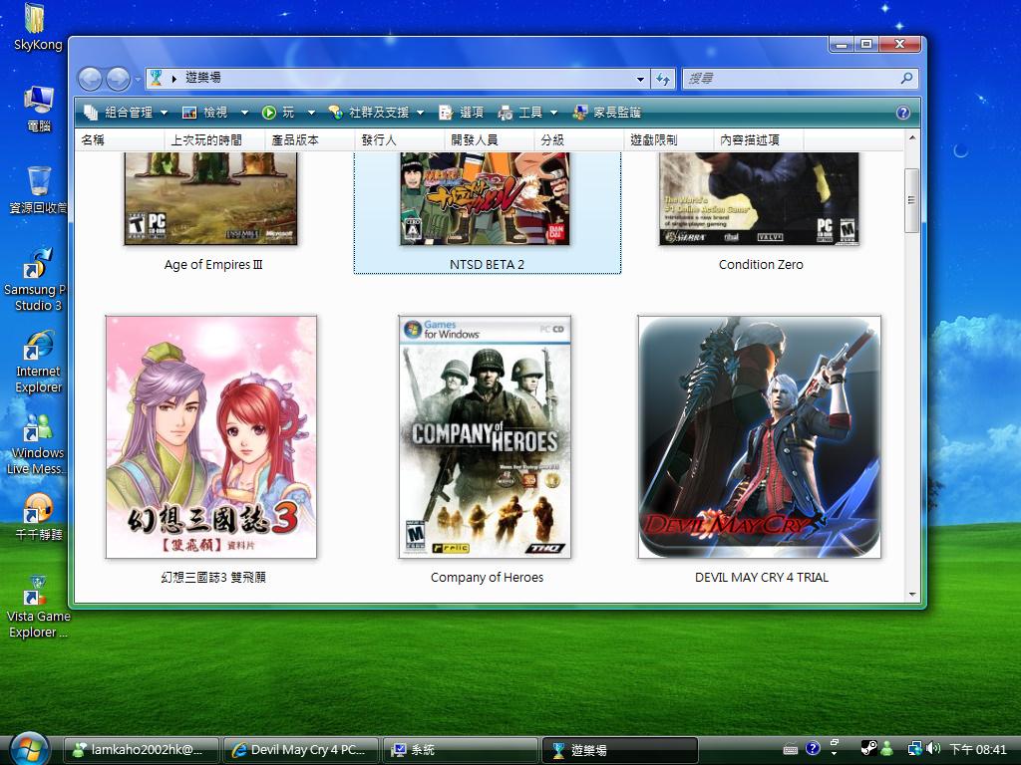Expand the address bar history dropdown
This screenshot has width=1021, height=765.
point(640,79)
